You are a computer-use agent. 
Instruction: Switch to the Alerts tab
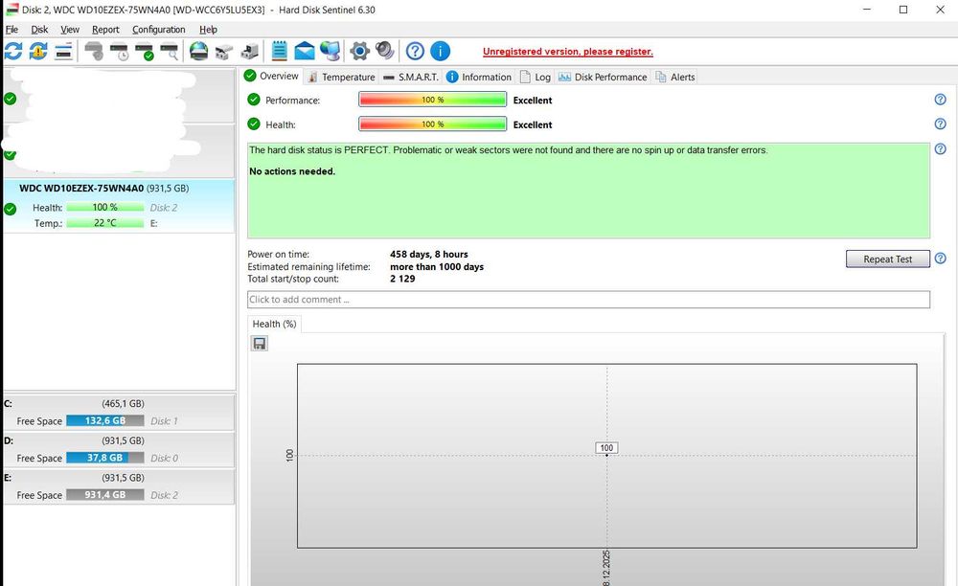(x=674, y=77)
